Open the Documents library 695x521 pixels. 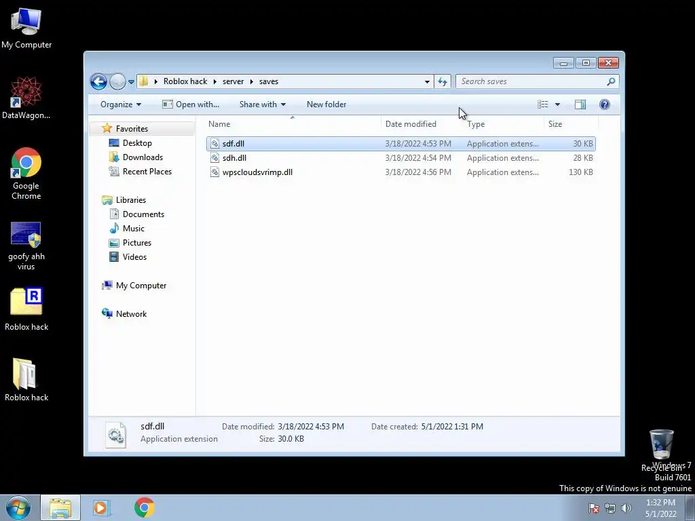pos(143,214)
